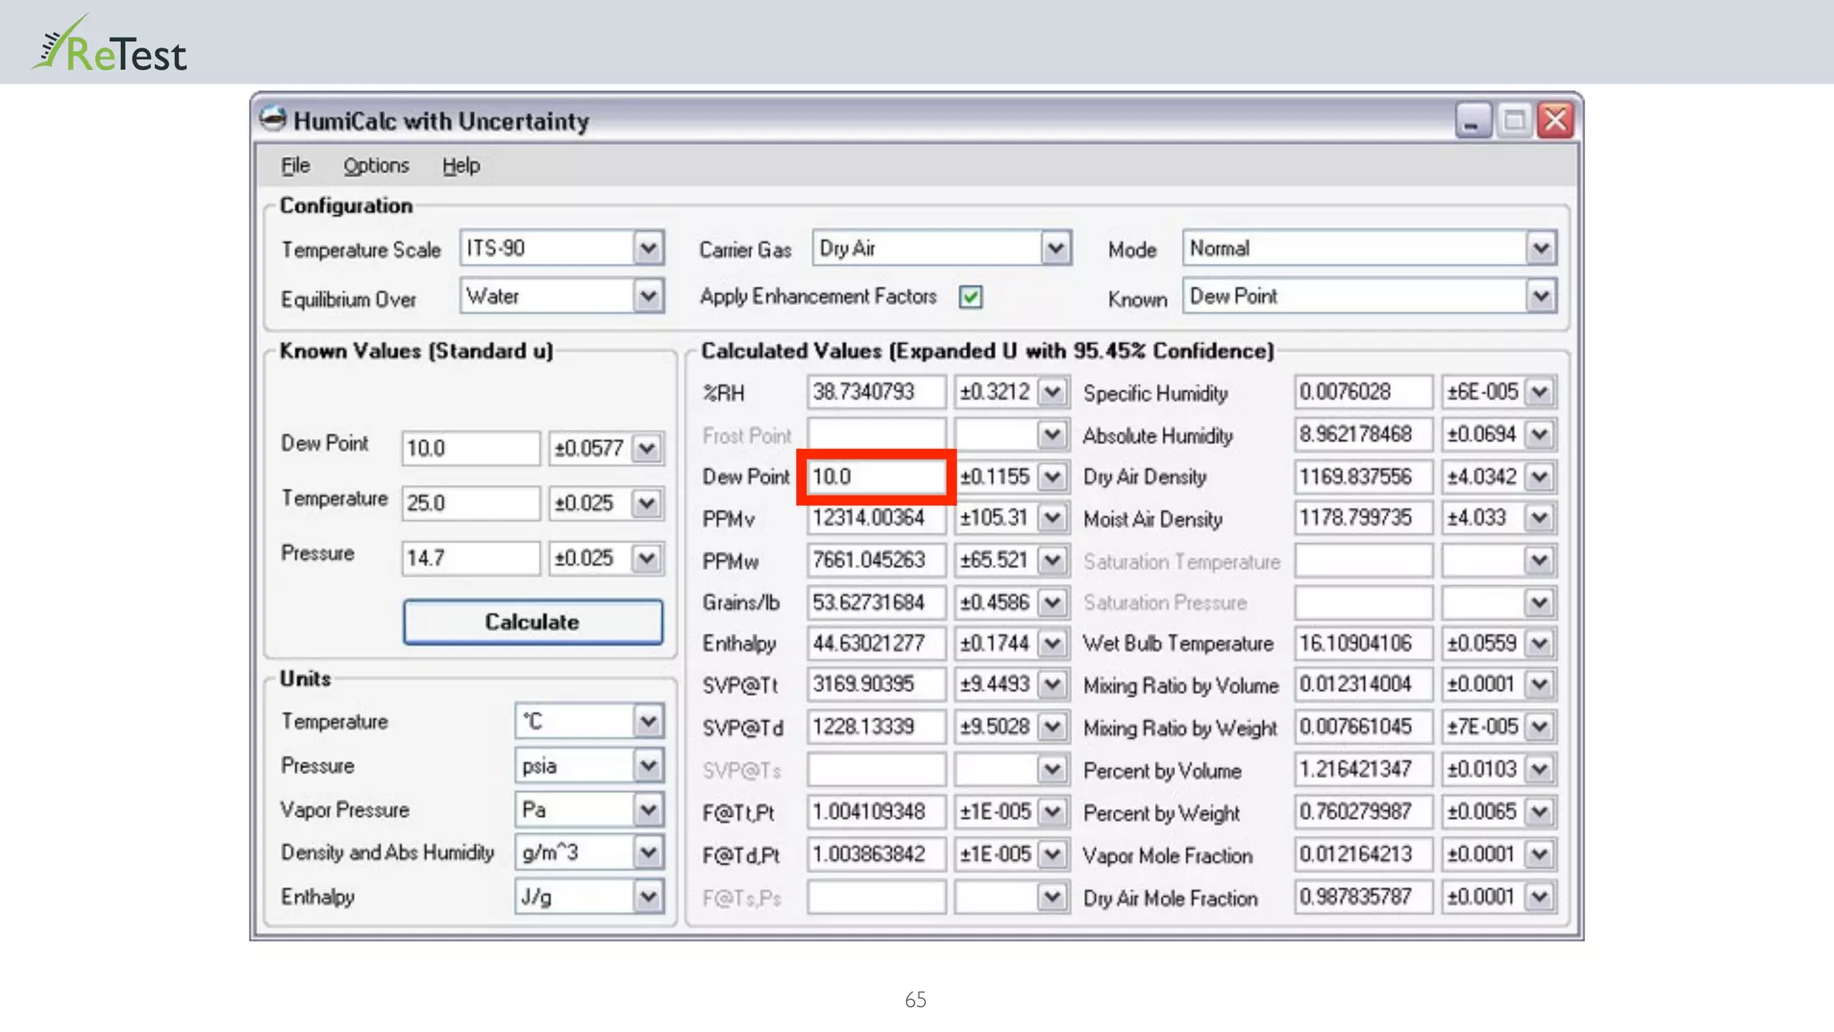Click the known Dew Point value field

(x=470, y=448)
